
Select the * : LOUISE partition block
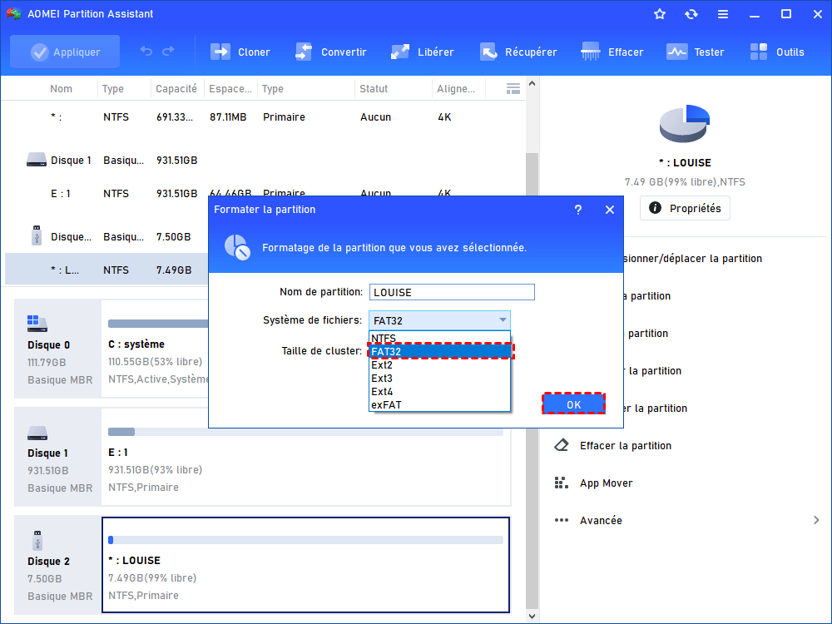pos(305,565)
